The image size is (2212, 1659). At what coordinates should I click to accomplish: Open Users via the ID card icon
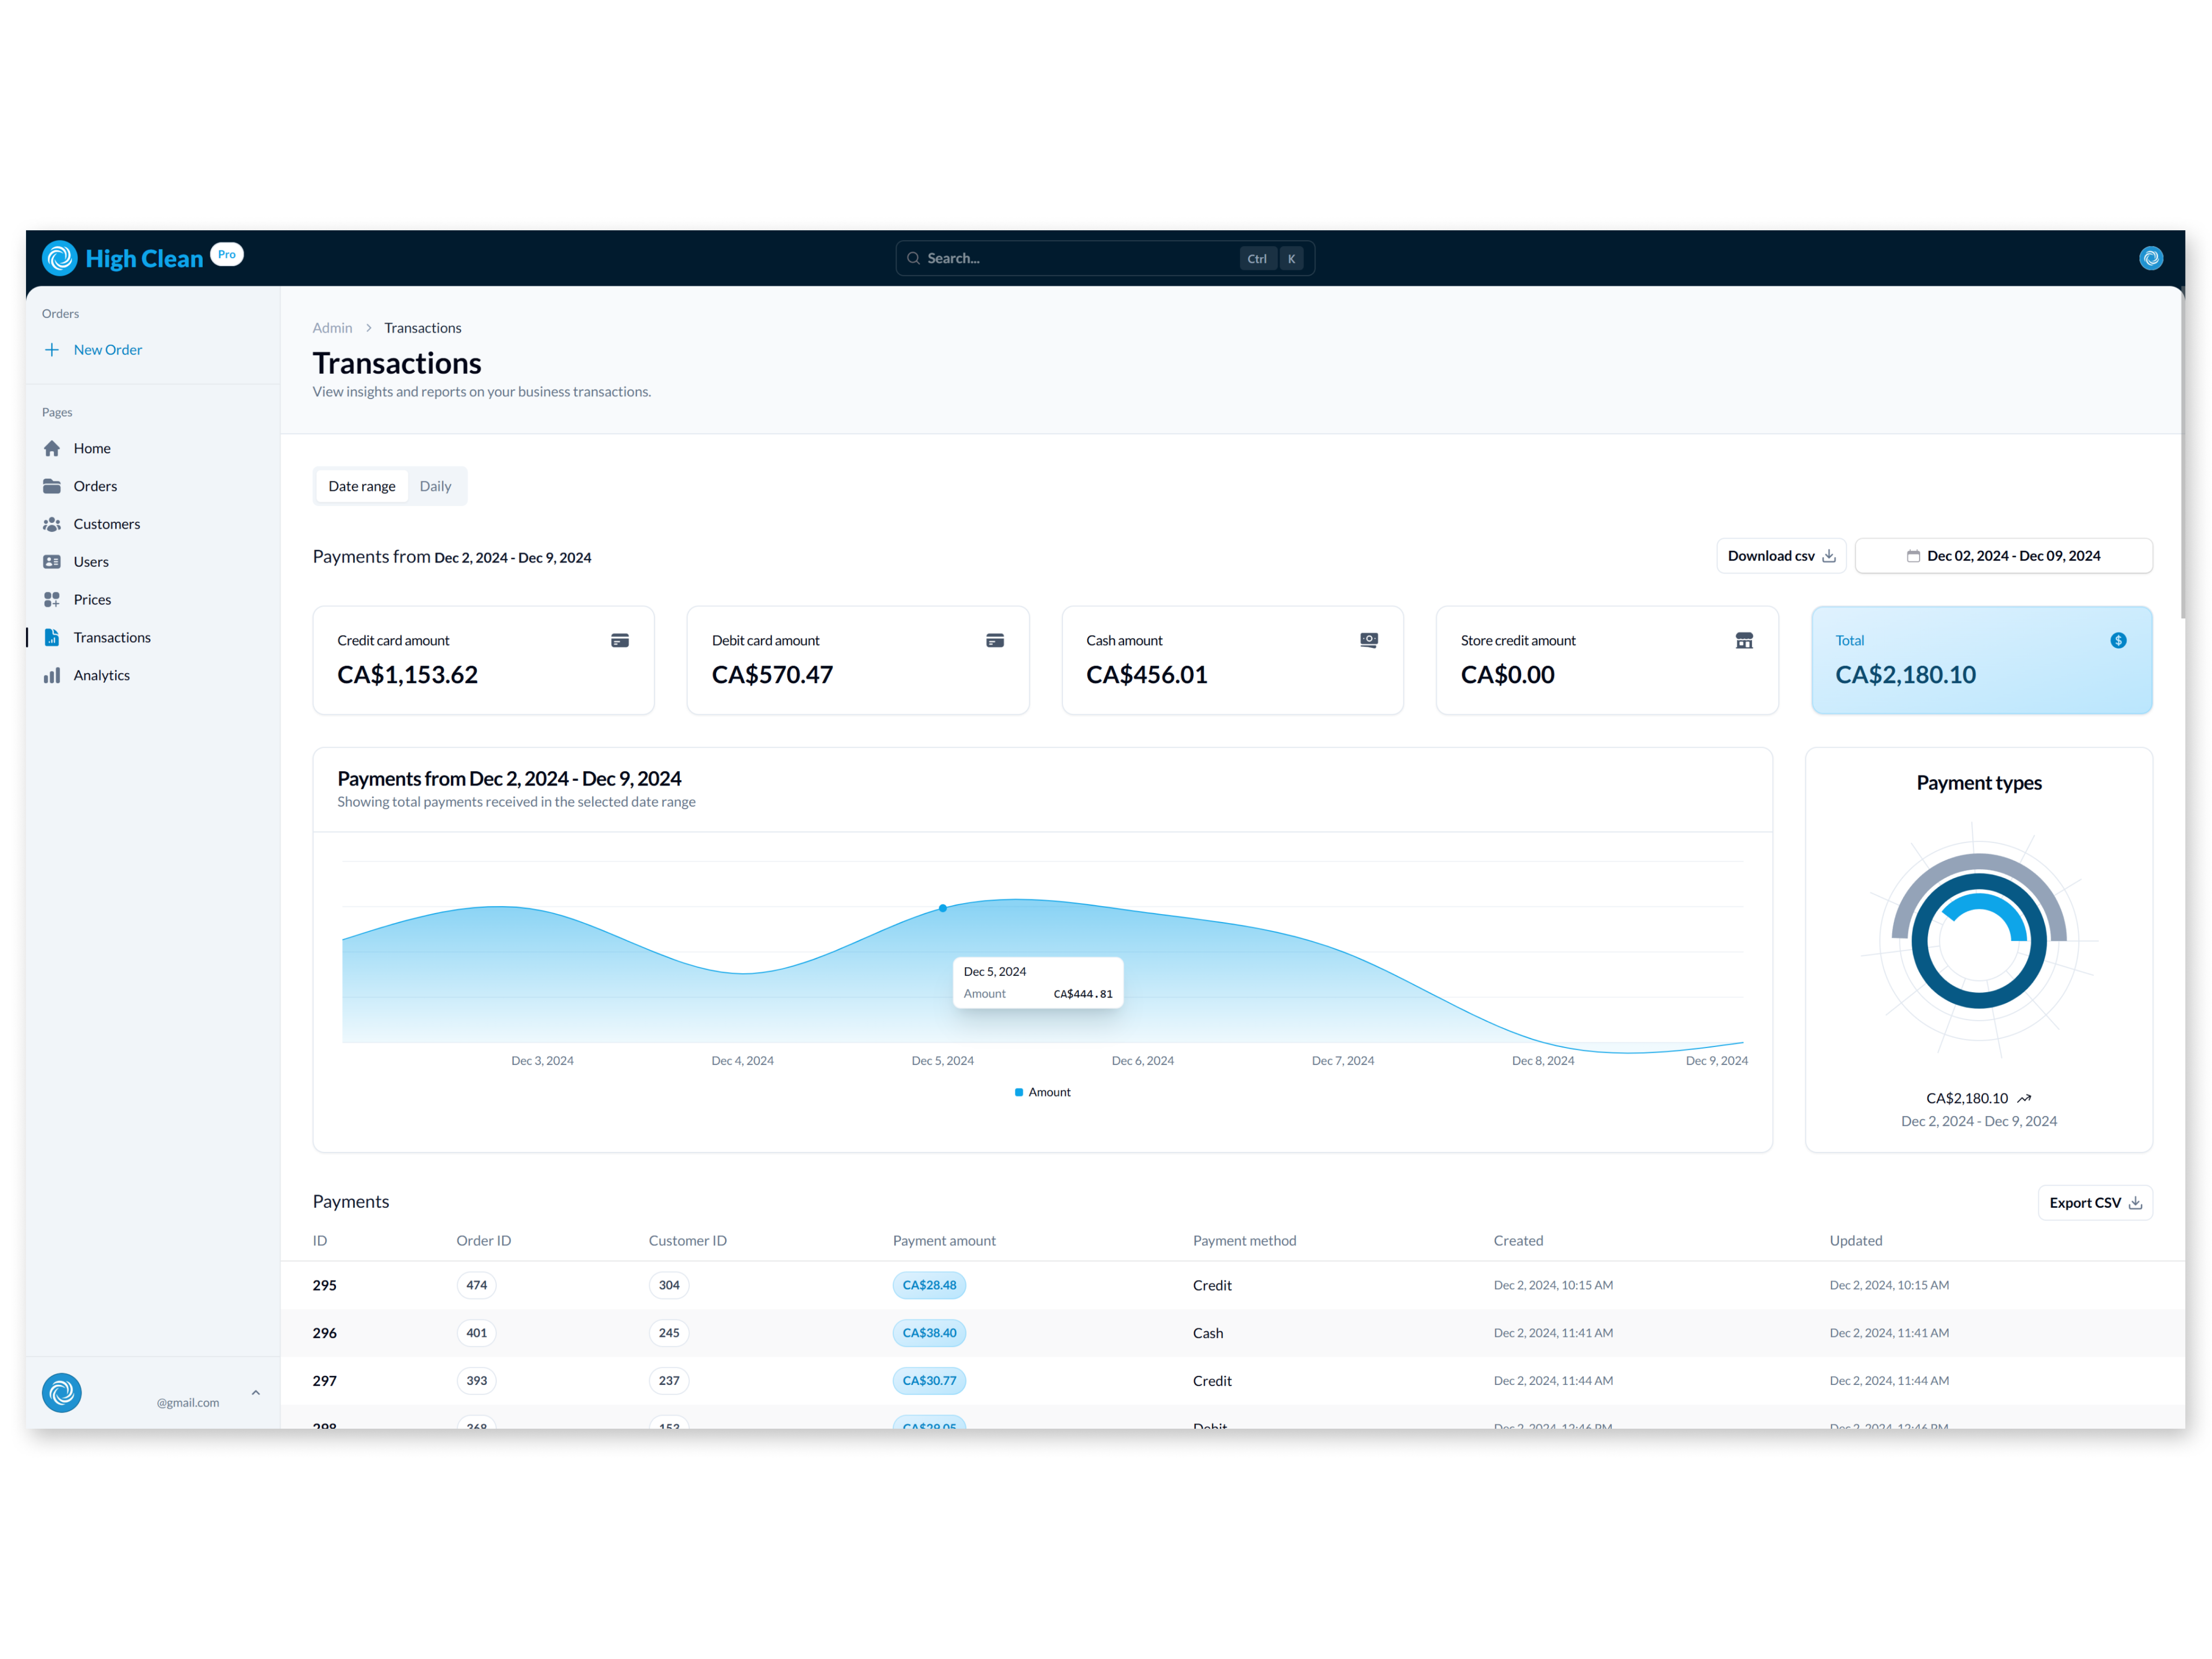[x=53, y=561]
